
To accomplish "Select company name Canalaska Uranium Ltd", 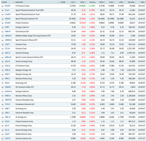I will coord(25,104).
